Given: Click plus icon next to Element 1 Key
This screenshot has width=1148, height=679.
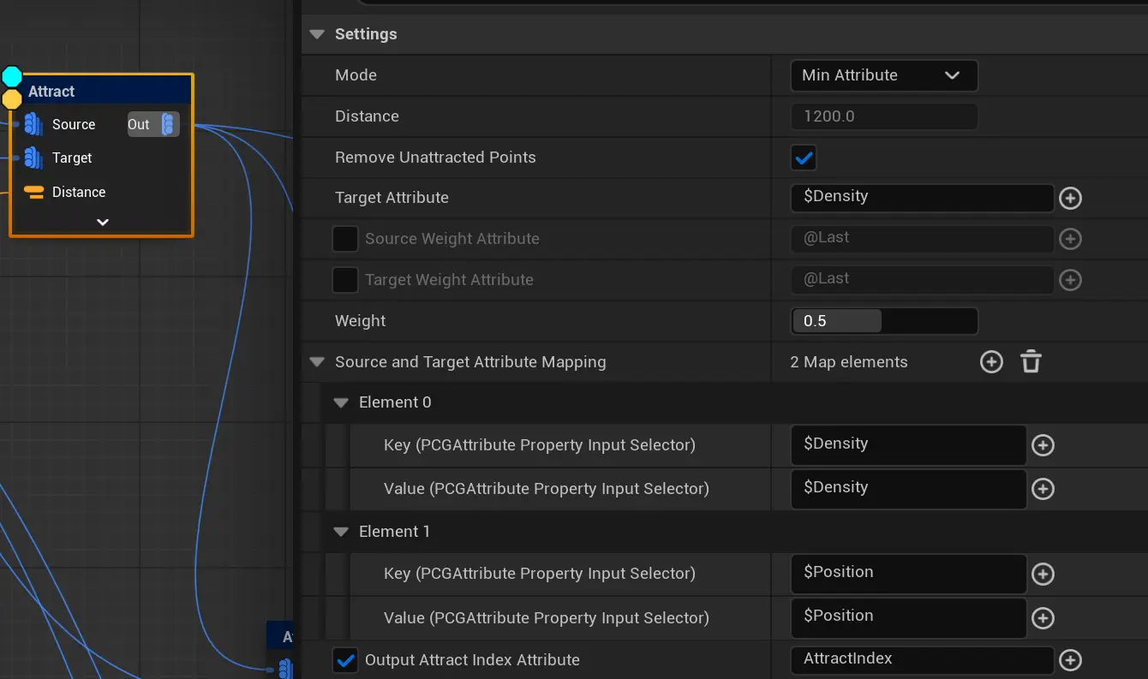Looking at the screenshot, I should click(1043, 574).
